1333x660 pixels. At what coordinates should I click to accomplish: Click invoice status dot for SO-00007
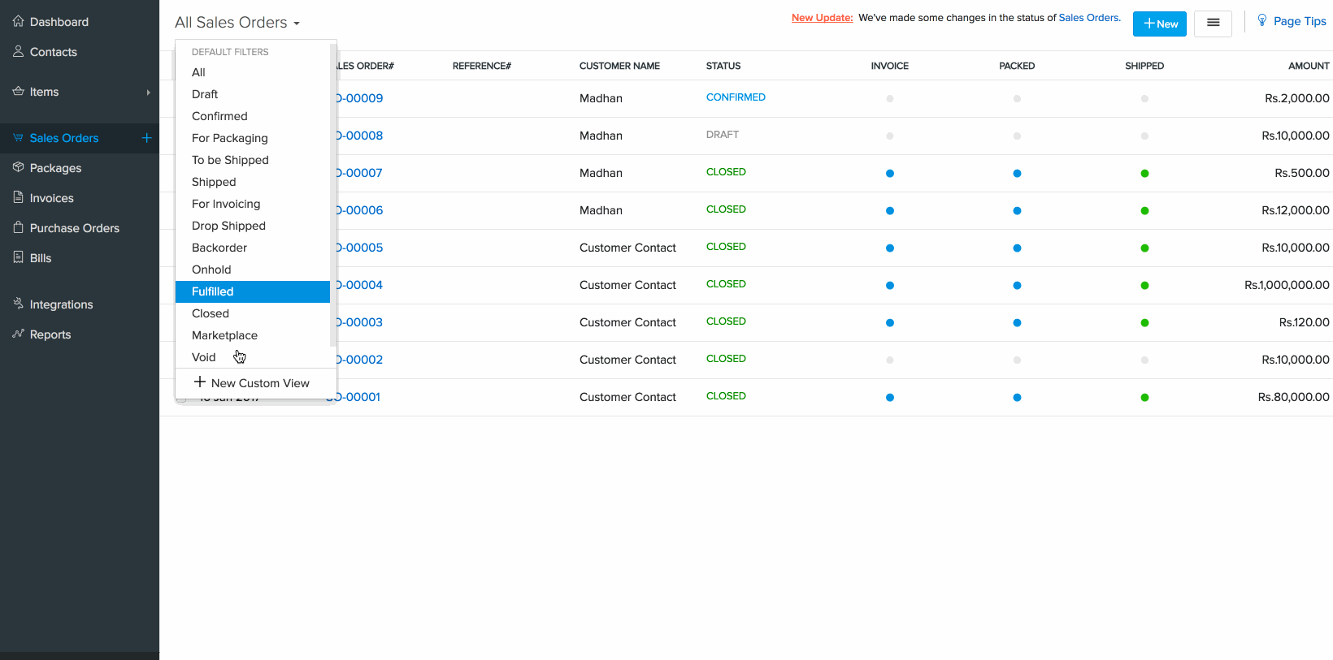pos(890,173)
